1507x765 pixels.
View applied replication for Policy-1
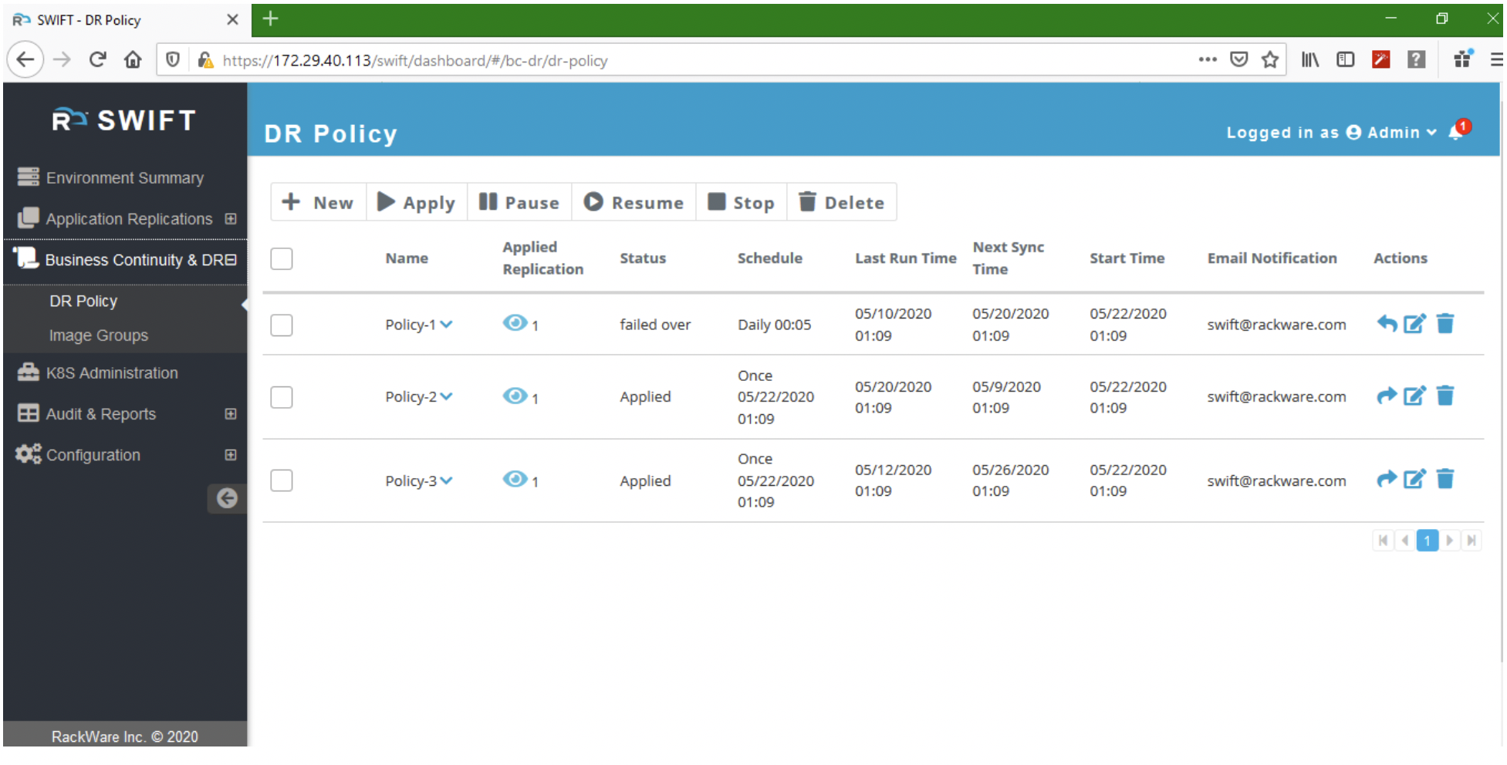[x=515, y=324]
